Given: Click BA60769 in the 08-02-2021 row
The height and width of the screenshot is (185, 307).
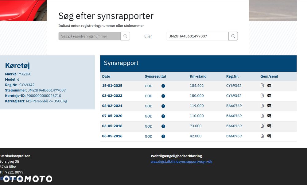Looking at the screenshot, I should point(234,106).
